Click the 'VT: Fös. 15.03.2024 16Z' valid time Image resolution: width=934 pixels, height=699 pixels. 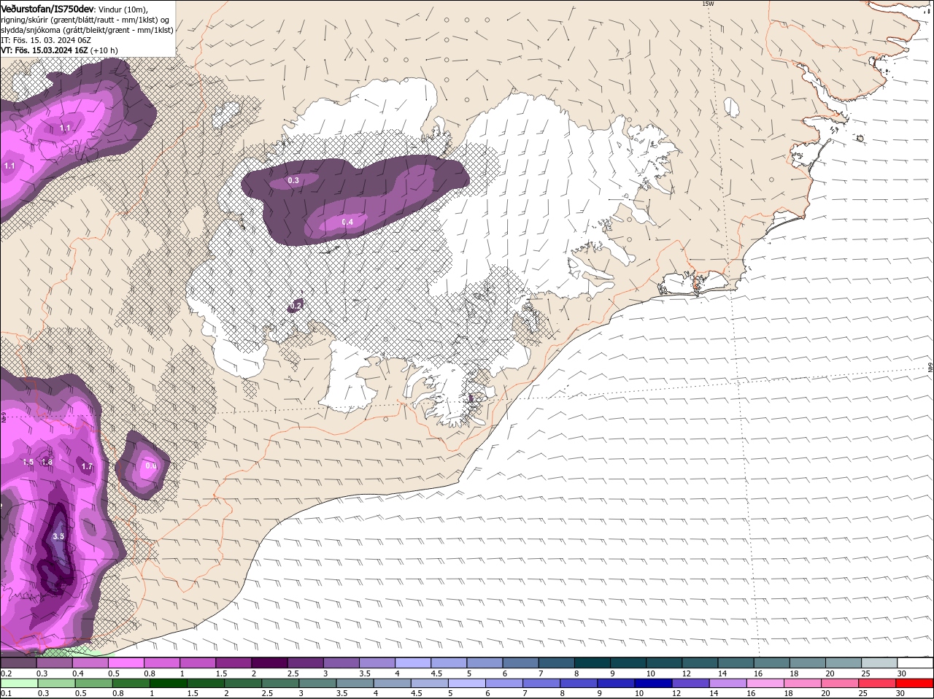tap(44, 50)
